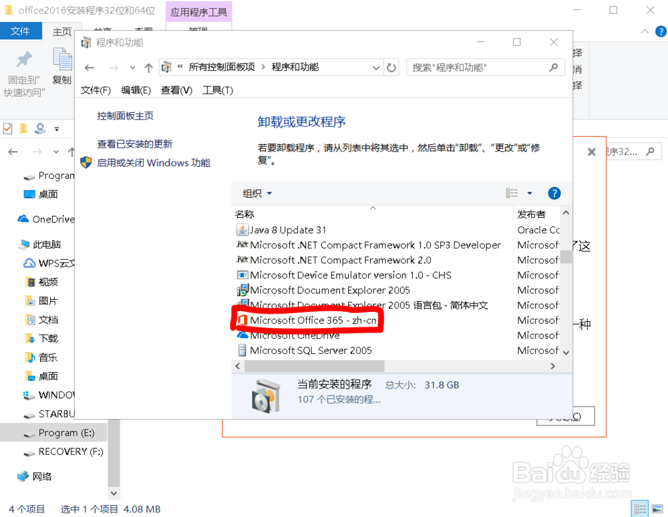The image size is (668, 517).
Task: Select Java 8 Update 31 entry
Action: (288, 230)
